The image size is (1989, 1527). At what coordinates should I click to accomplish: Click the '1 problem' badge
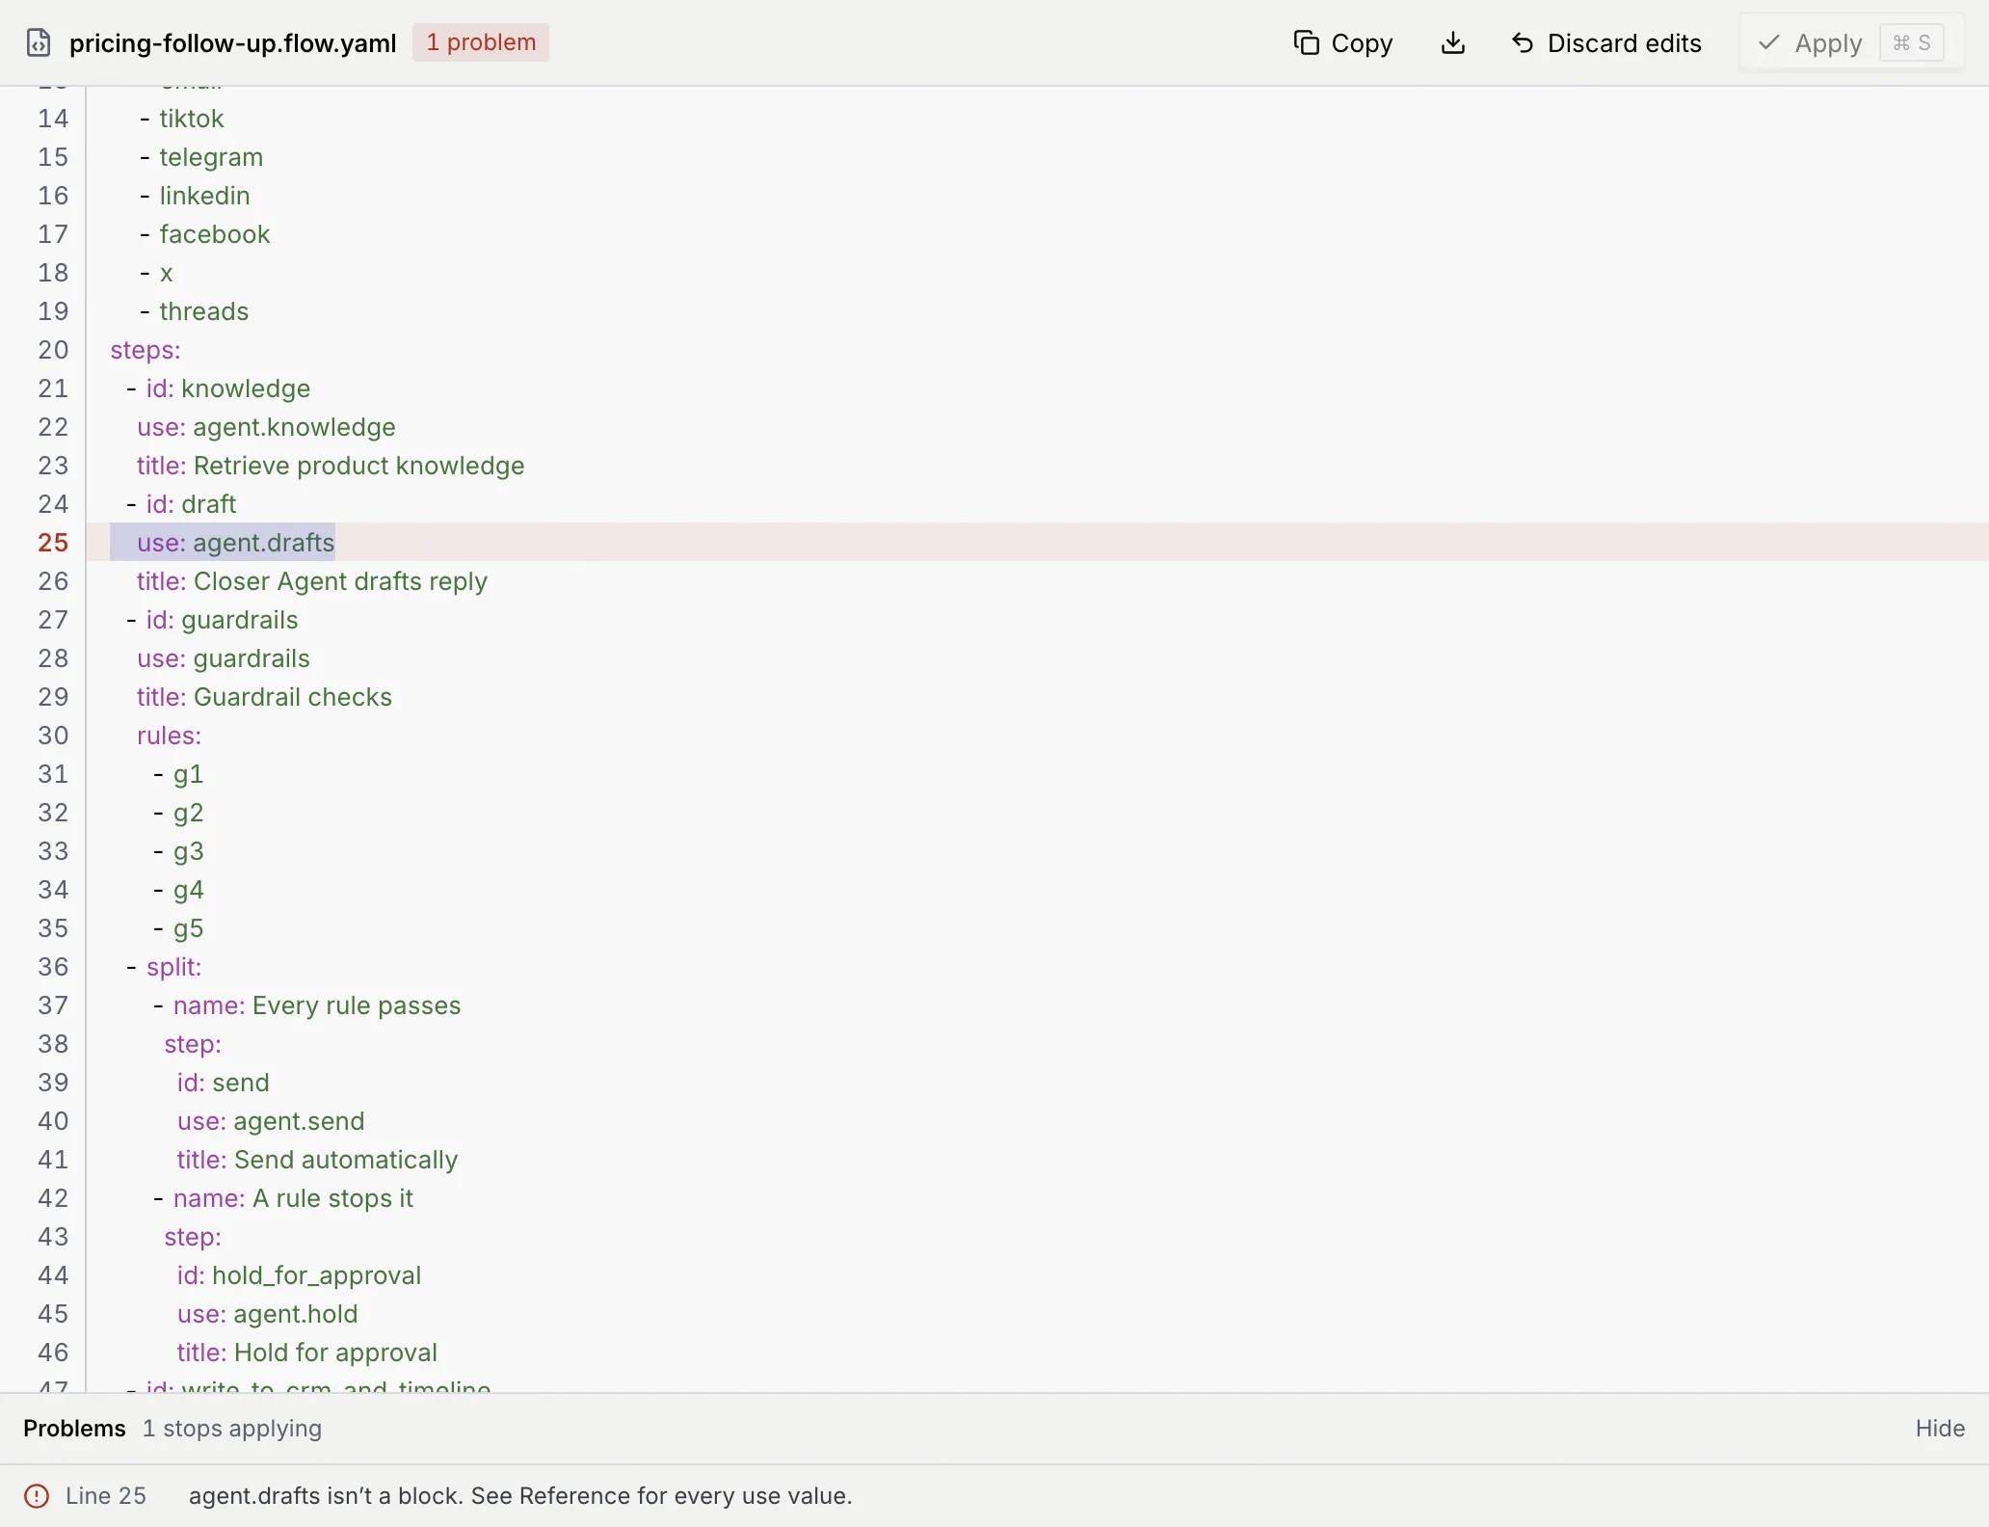pyautogui.click(x=481, y=42)
